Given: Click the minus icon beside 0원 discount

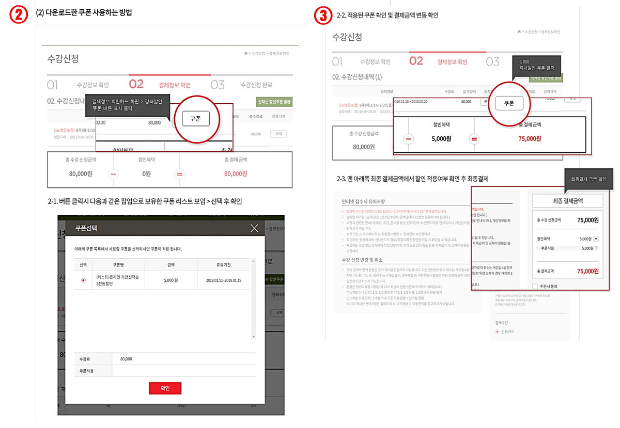Looking at the screenshot, I should coord(114,174).
